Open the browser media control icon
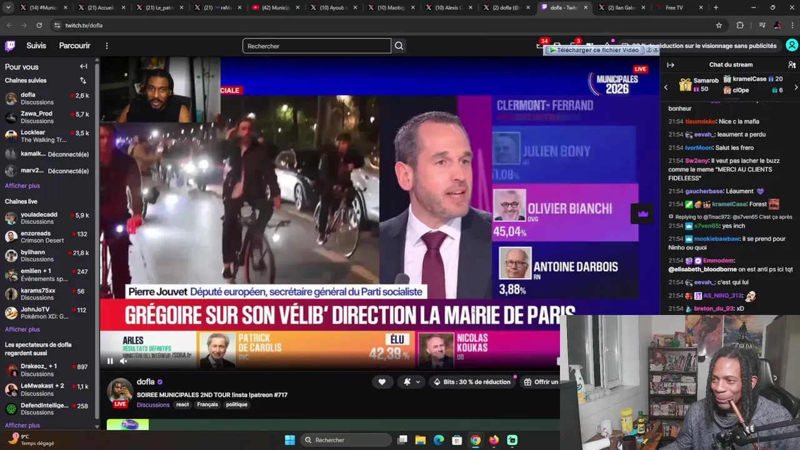The height and width of the screenshot is (450, 800). 761,25
